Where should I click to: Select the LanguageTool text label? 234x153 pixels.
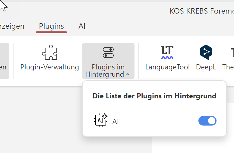[x=167, y=67]
